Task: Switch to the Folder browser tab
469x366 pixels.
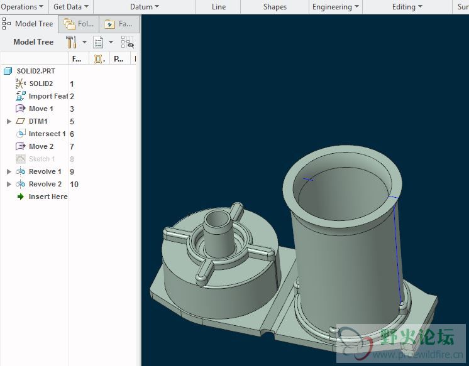Action: pos(79,24)
